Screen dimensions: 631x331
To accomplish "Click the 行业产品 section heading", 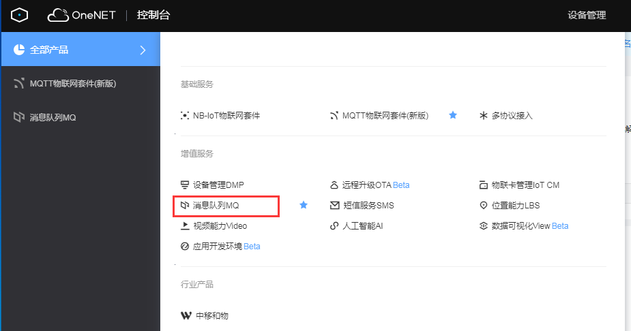I will click(x=196, y=285).
